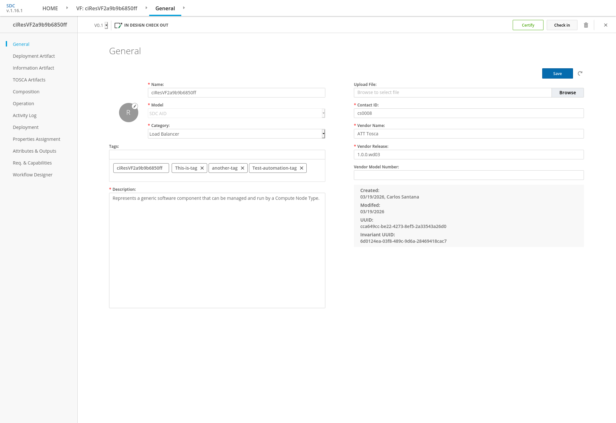Click the Check in button

click(562, 25)
